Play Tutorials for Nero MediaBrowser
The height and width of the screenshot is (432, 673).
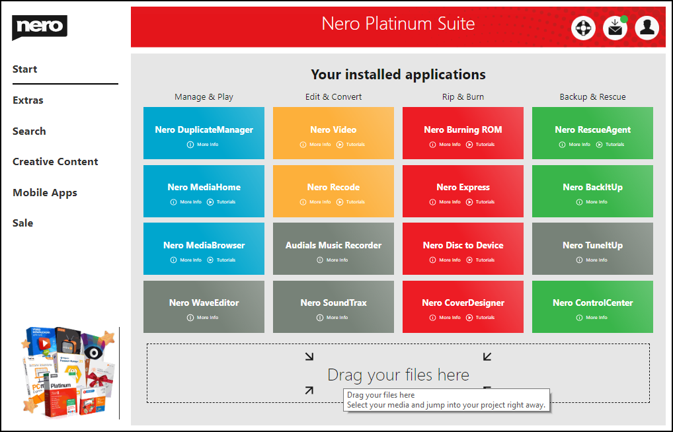click(221, 260)
